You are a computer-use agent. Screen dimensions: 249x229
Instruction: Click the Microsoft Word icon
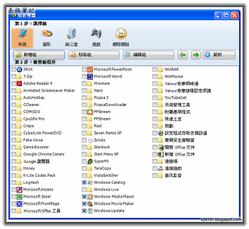pos(90,77)
